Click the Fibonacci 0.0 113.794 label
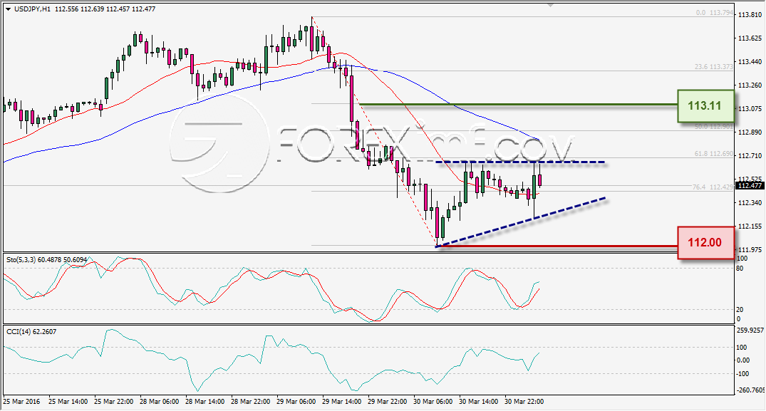 pos(715,14)
